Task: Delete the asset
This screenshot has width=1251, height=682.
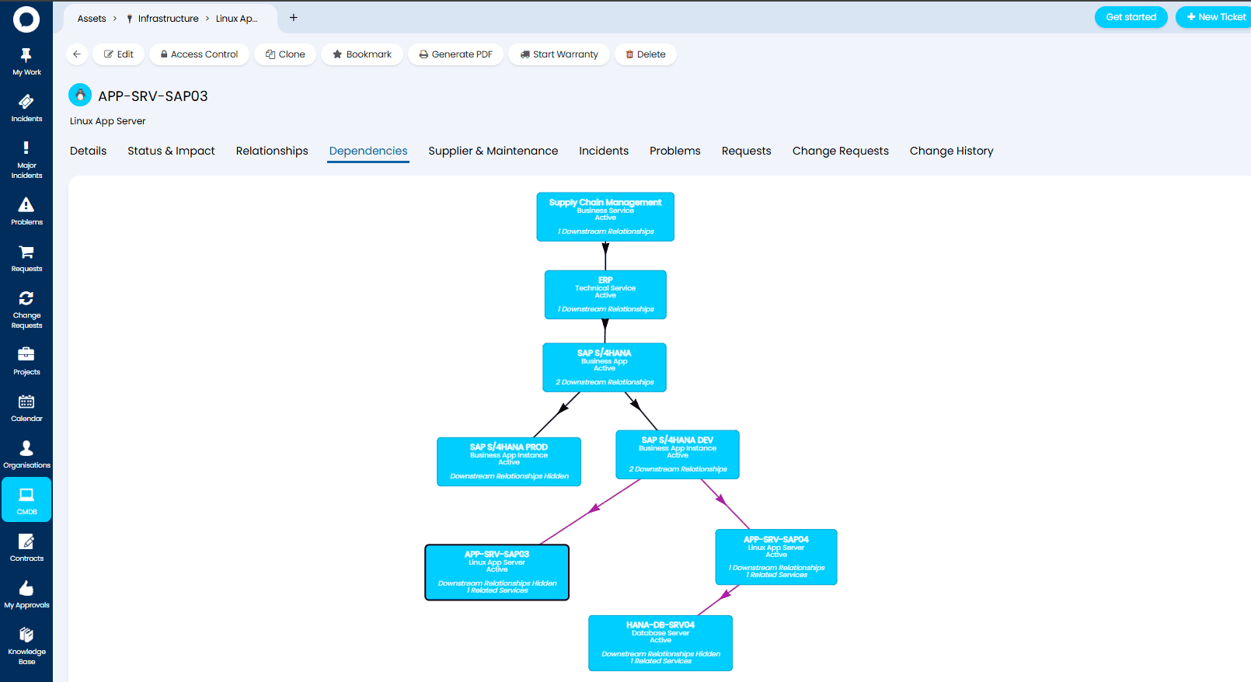Action: click(x=646, y=54)
